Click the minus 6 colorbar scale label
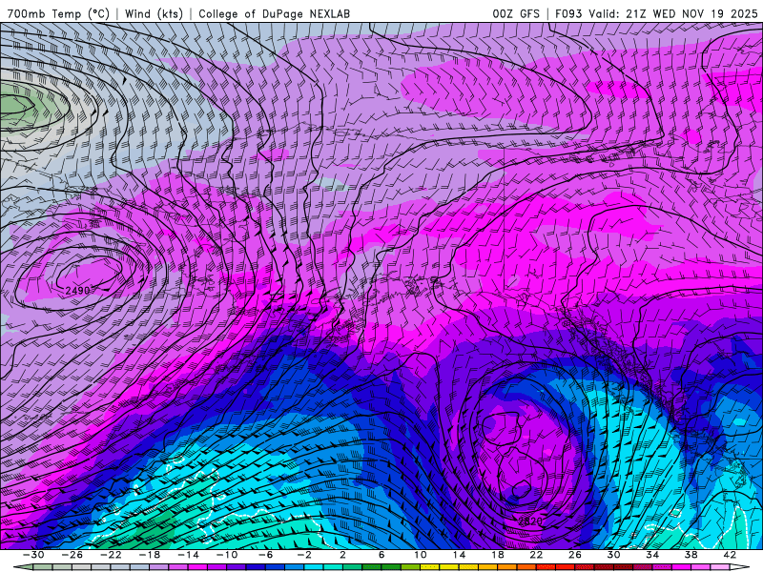This screenshot has height=572, width=763. pos(265,555)
